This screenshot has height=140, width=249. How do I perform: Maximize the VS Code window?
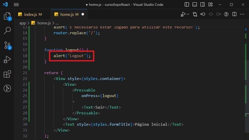231,4
